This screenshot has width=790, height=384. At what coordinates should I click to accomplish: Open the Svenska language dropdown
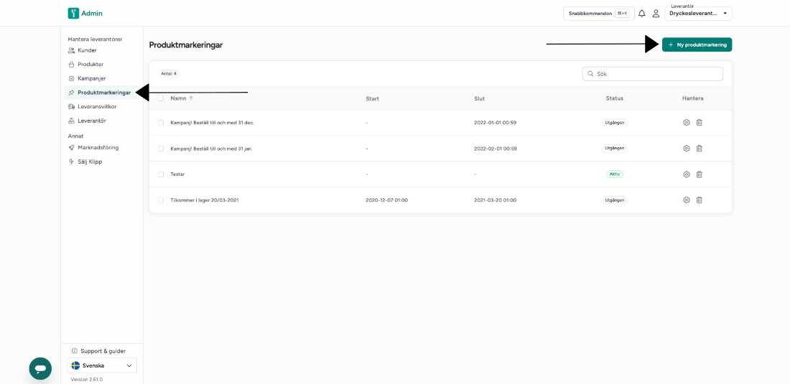click(102, 365)
